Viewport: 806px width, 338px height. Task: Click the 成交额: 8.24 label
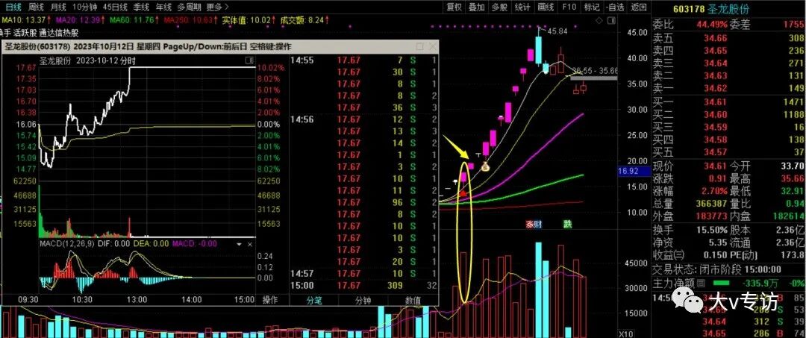click(x=304, y=20)
